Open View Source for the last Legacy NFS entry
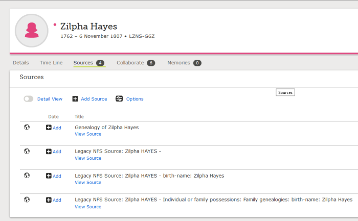This screenshot has height=221, width=358. pyautogui.click(x=88, y=207)
